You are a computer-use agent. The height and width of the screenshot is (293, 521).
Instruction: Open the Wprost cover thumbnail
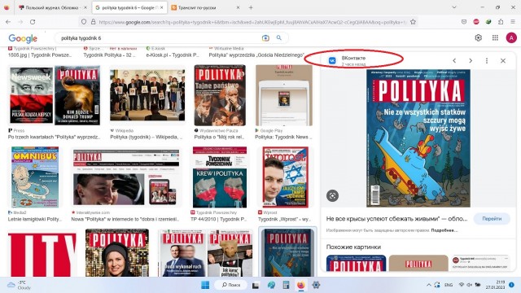(x=286, y=177)
